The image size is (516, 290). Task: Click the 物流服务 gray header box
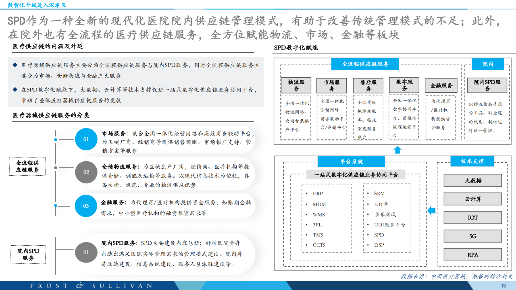coord(295,85)
